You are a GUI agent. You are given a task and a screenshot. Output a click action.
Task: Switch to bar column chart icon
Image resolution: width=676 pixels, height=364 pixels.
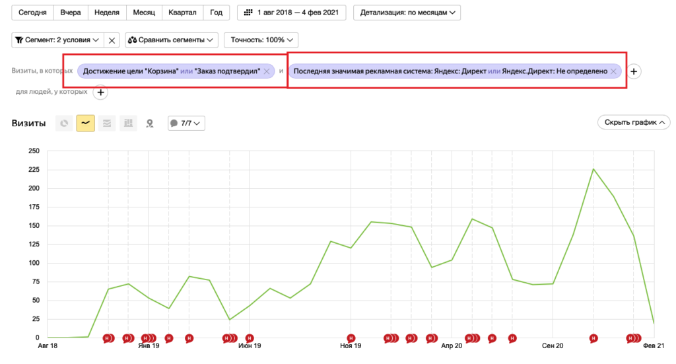tap(129, 124)
